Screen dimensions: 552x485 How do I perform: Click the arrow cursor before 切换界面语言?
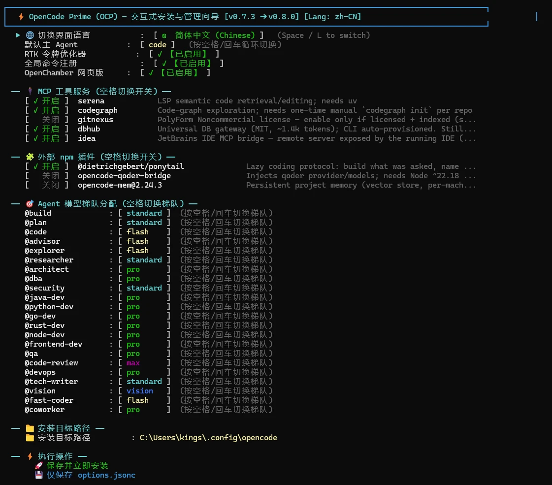pos(18,35)
